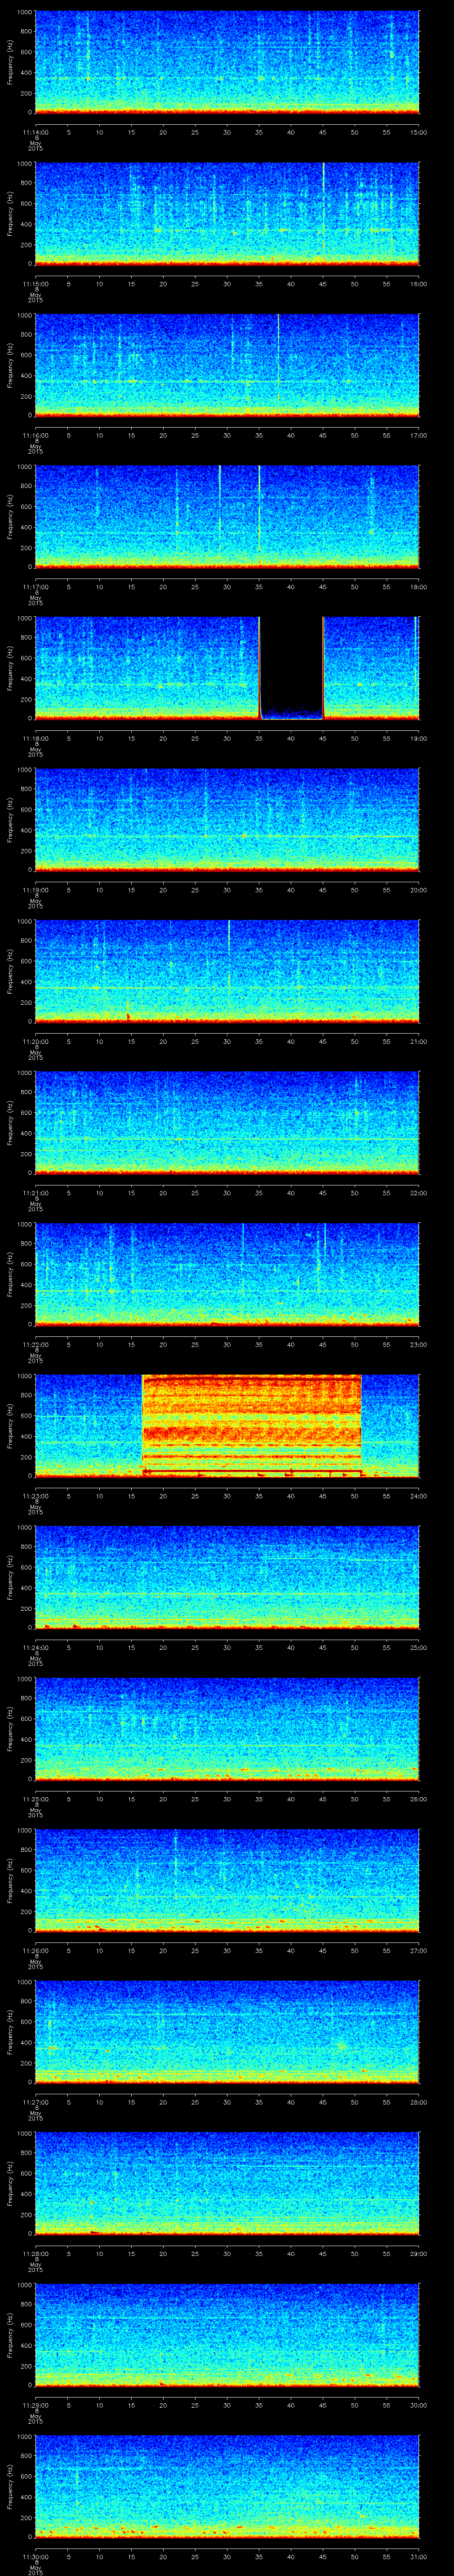
Task: Click the 24:00 end time label
Action: click(418, 1496)
